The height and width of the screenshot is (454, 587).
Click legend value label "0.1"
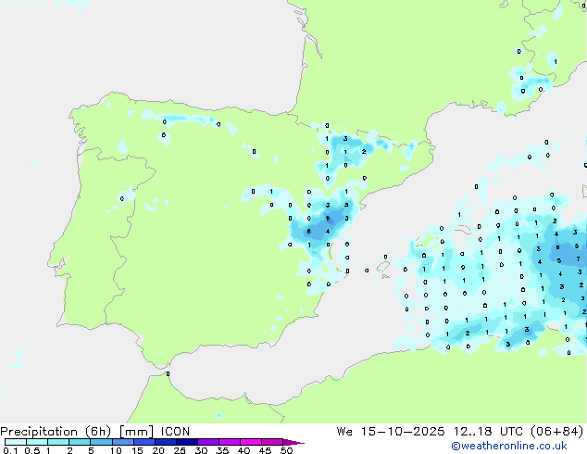10,450
